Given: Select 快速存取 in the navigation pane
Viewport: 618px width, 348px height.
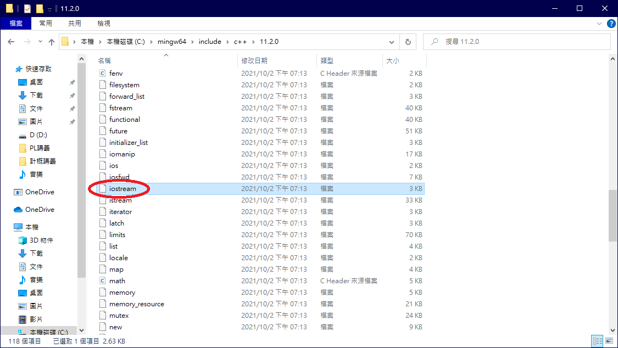Looking at the screenshot, I should tap(38, 69).
